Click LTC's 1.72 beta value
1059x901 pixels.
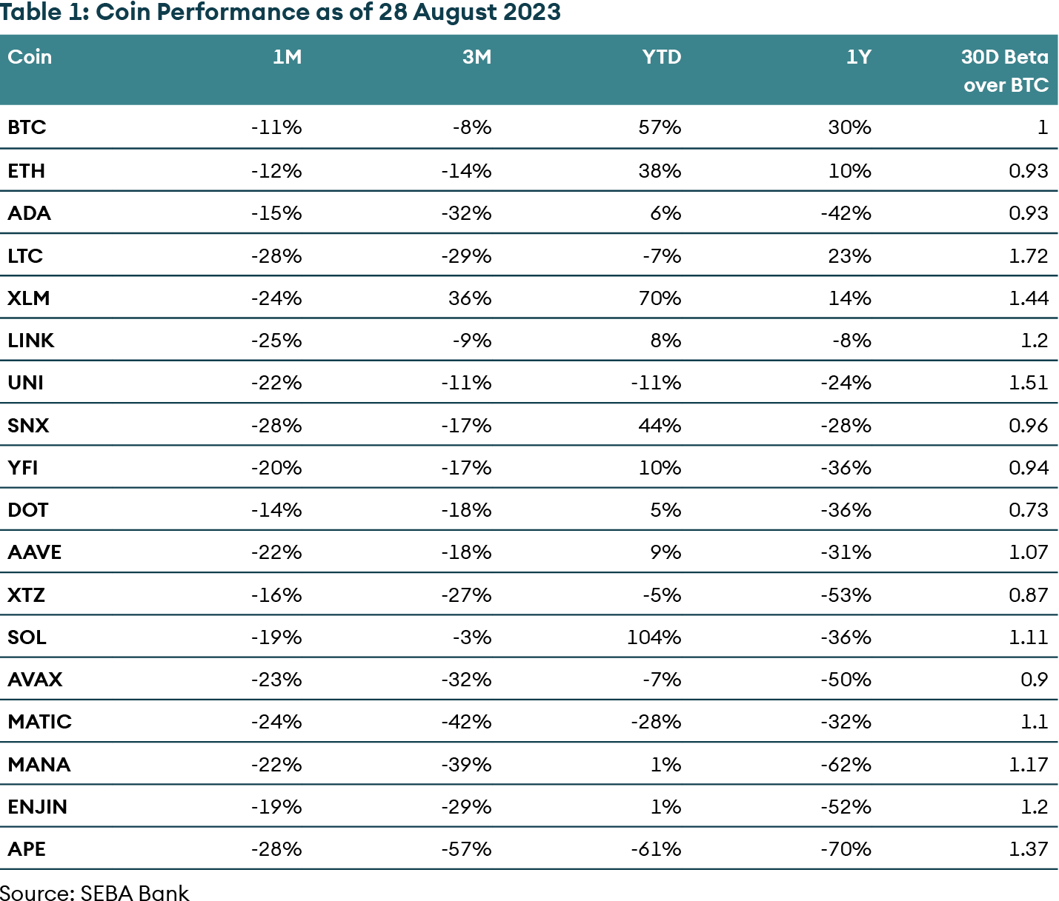point(1028,256)
